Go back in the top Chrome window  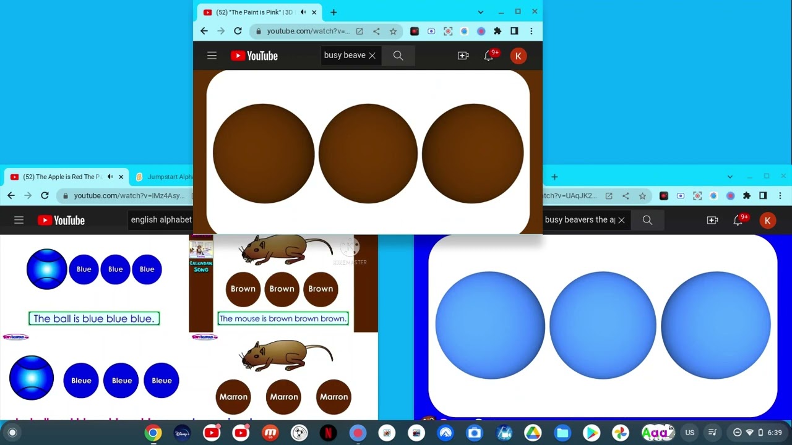(204, 31)
